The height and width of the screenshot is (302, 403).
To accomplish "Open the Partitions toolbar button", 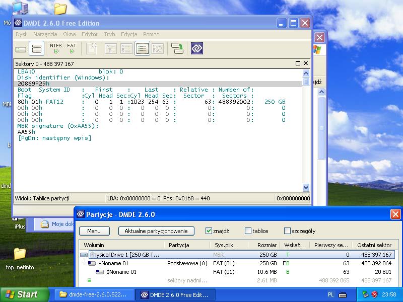I will click(x=36, y=48).
